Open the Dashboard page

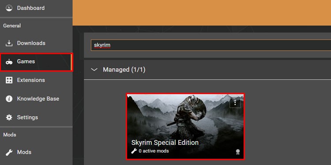(x=36, y=8)
